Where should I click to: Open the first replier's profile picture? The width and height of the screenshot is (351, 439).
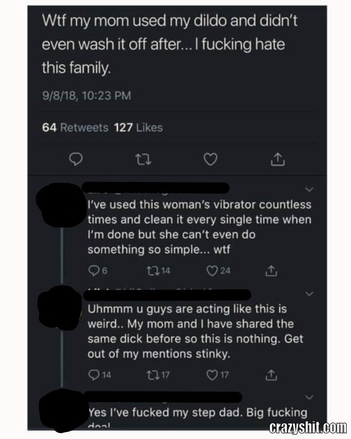(60, 205)
